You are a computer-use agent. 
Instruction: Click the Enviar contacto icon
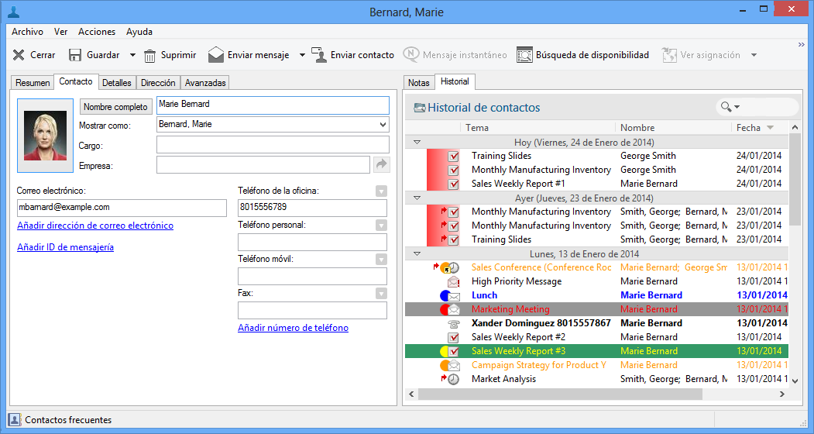pyautogui.click(x=319, y=55)
